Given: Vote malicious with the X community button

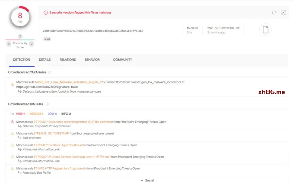Looking at the screenshot, I should click(x=9, y=44).
